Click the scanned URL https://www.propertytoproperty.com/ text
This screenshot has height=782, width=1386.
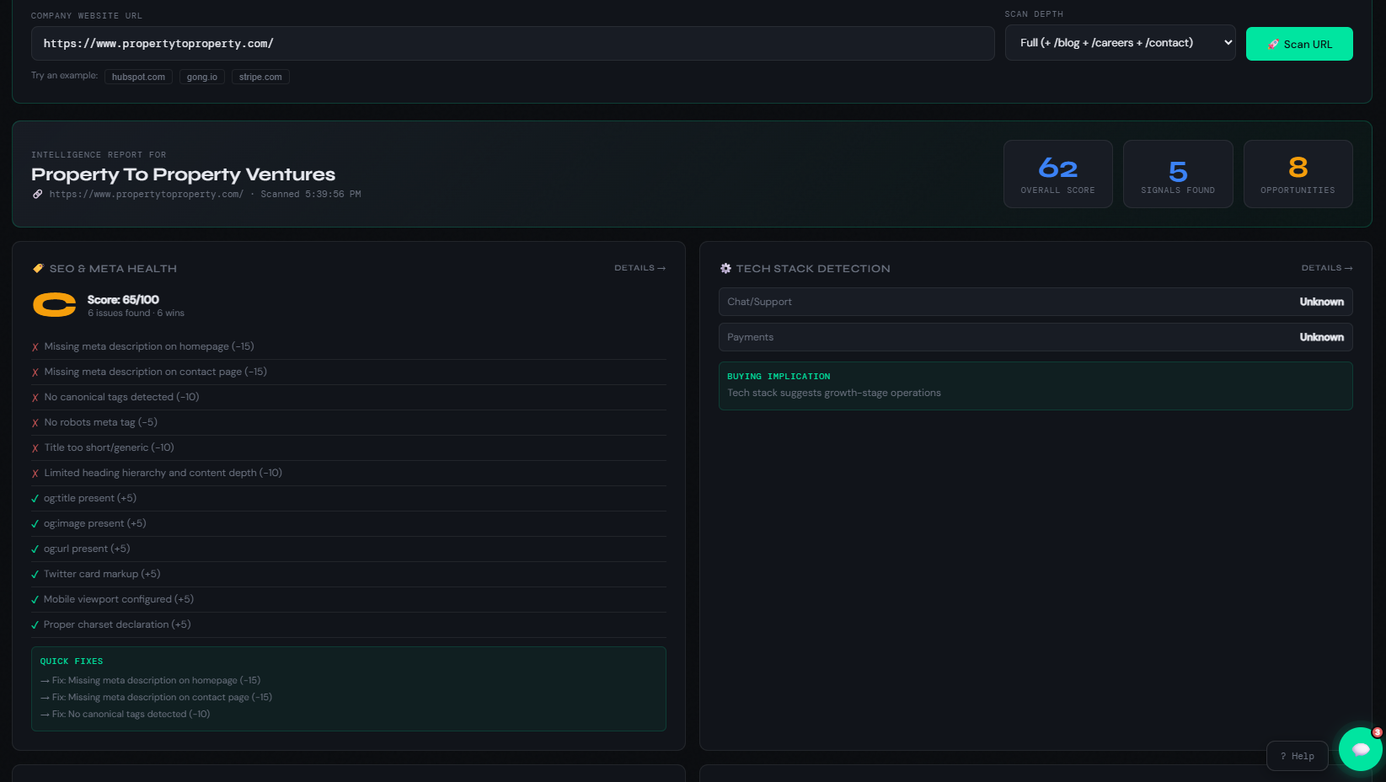[x=146, y=194]
